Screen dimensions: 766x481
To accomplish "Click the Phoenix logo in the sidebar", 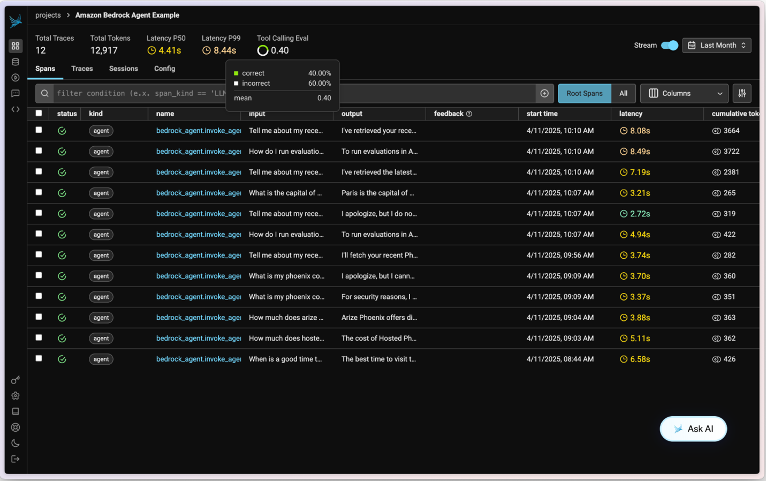I will [x=16, y=21].
